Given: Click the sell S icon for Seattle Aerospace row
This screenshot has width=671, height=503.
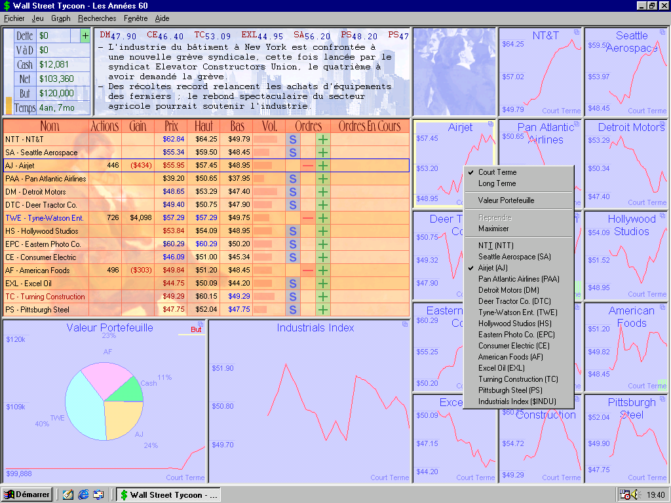Looking at the screenshot, I should 293,153.
